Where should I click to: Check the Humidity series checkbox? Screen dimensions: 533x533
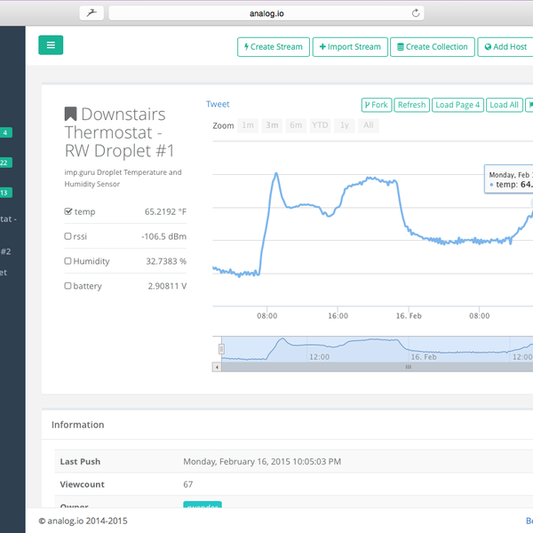(x=68, y=262)
